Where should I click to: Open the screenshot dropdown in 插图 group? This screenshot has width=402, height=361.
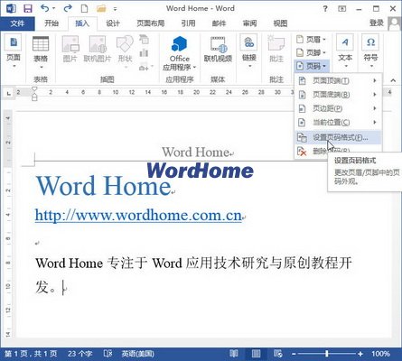(146, 67)
